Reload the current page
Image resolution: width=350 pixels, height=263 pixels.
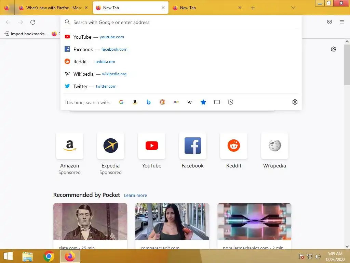pyautogui.click(x=33, y=22)
